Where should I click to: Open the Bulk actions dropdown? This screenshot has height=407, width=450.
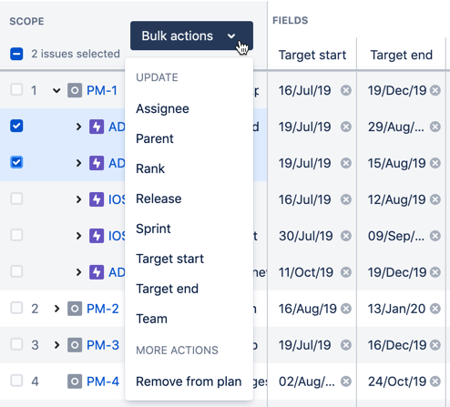coord(191,36)
